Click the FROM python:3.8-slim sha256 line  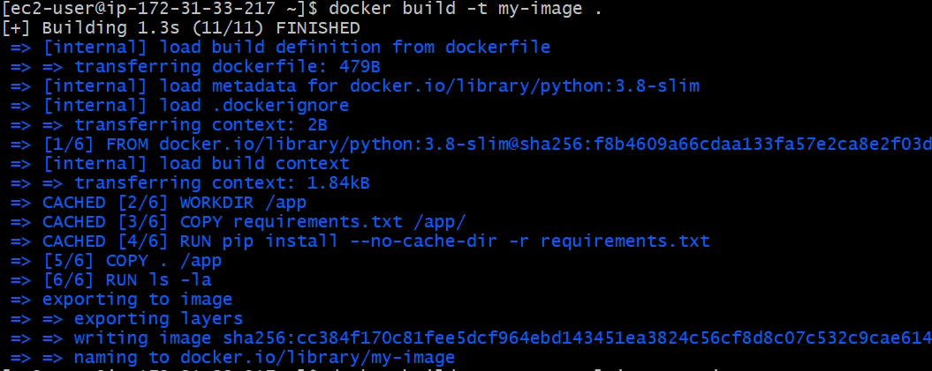(x=472, y=145)
